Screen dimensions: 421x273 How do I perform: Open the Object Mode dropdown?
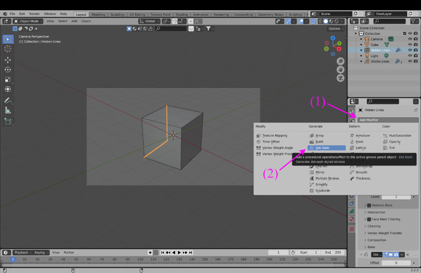(28, 21)
